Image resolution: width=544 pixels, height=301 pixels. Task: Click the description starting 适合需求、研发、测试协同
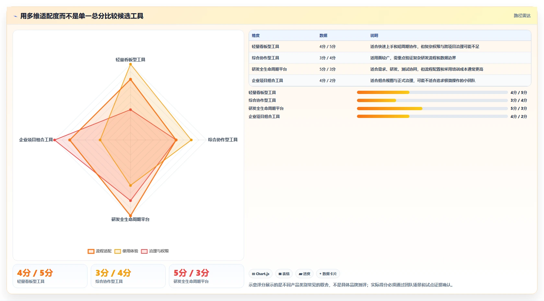click(x=427, y=69)
